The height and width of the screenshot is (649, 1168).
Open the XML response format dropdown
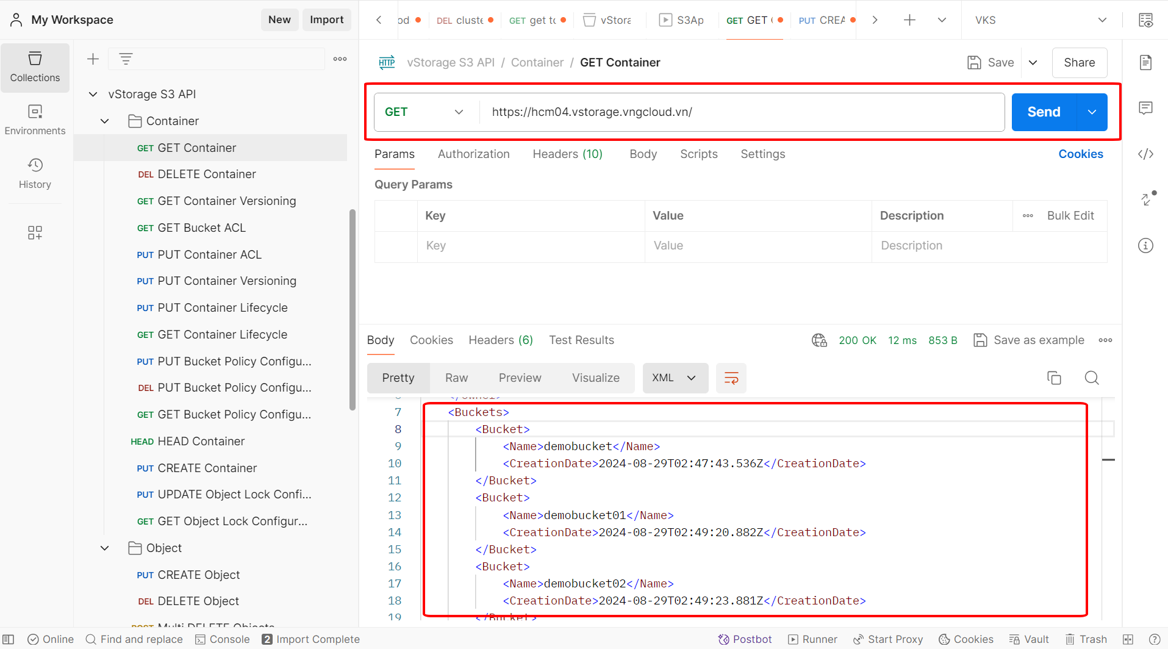675,378
